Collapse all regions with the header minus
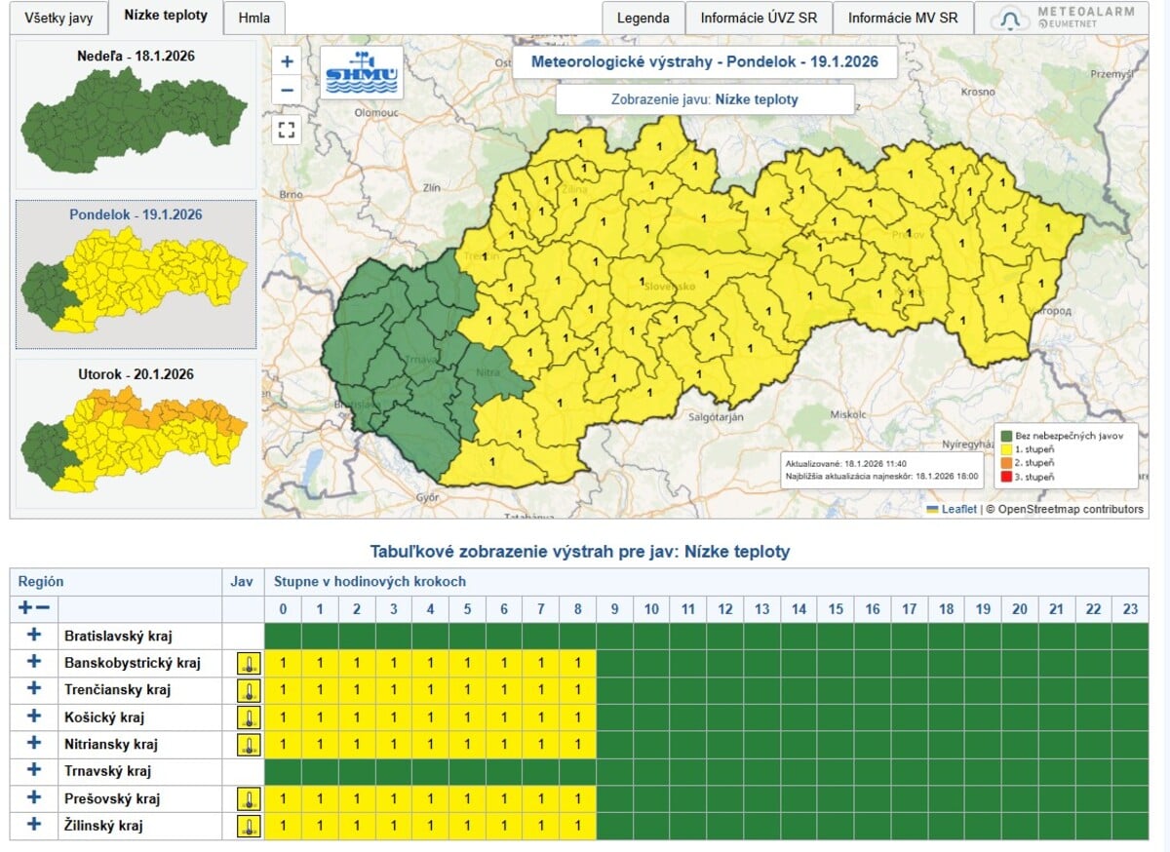 click(x=42, y=608)
